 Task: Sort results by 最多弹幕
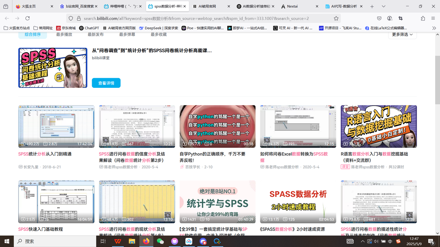pos(127,34)
